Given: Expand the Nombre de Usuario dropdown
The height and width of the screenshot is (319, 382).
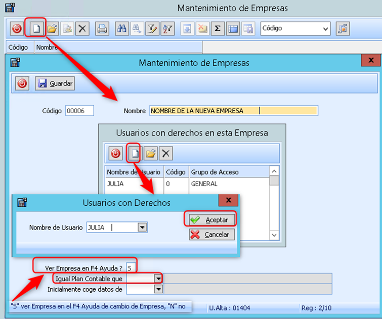Looking at the screenshot, I should 143,227.
